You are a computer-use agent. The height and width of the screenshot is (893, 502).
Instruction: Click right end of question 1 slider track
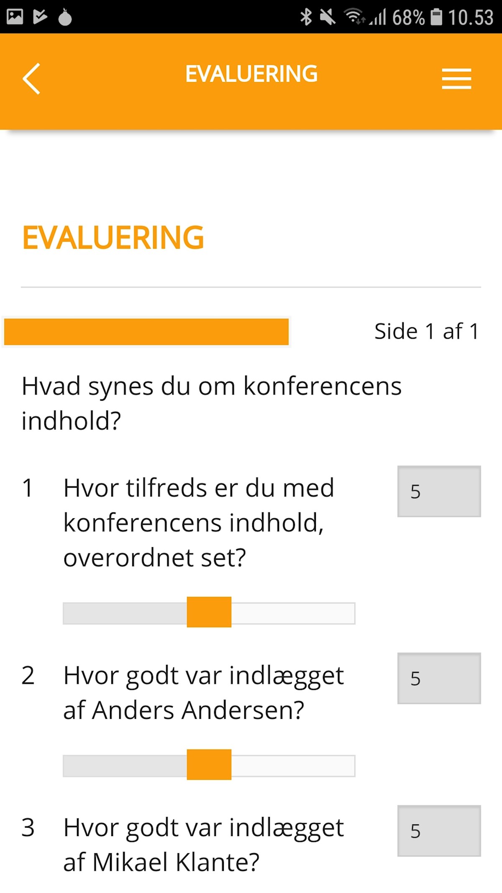348,613
